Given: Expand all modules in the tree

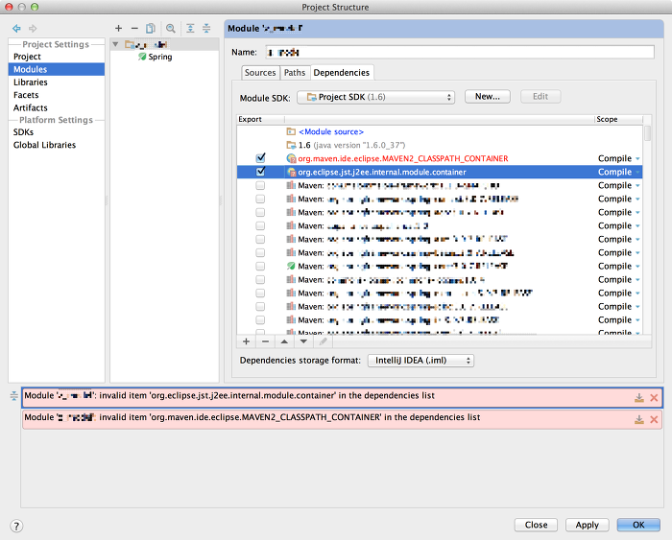Looking at the screenshot, I should pos(190,28).
